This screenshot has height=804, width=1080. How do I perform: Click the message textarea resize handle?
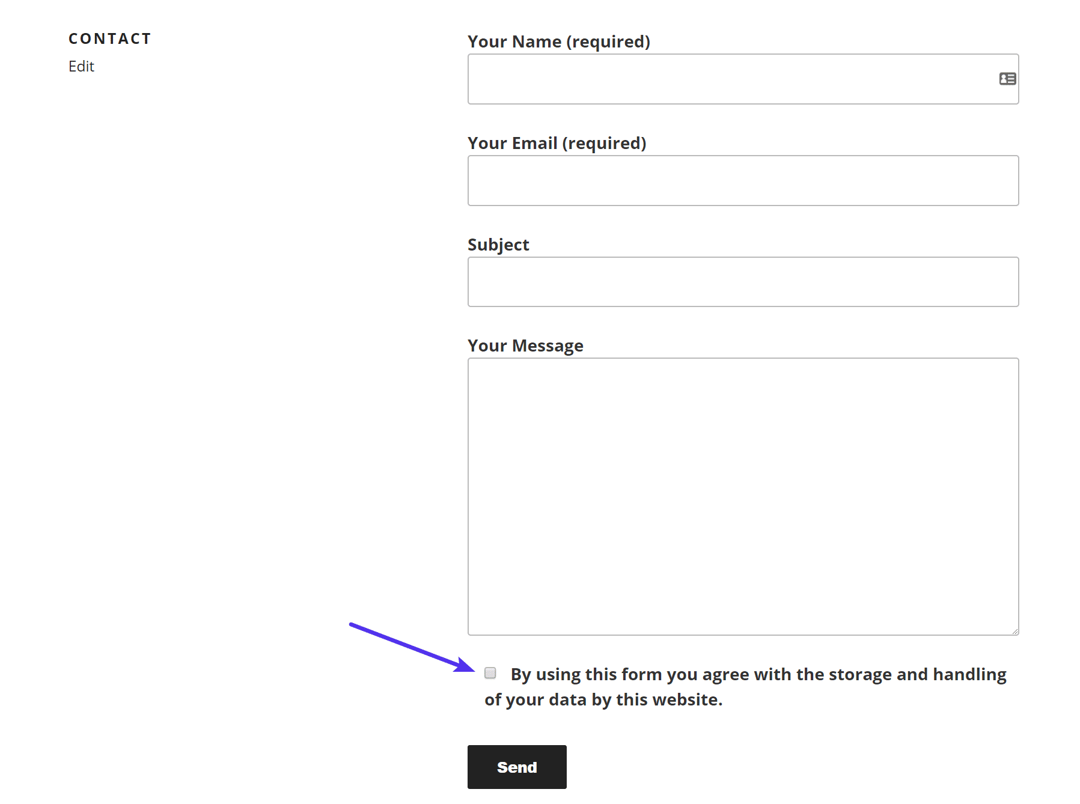(x=1015, y=630)
